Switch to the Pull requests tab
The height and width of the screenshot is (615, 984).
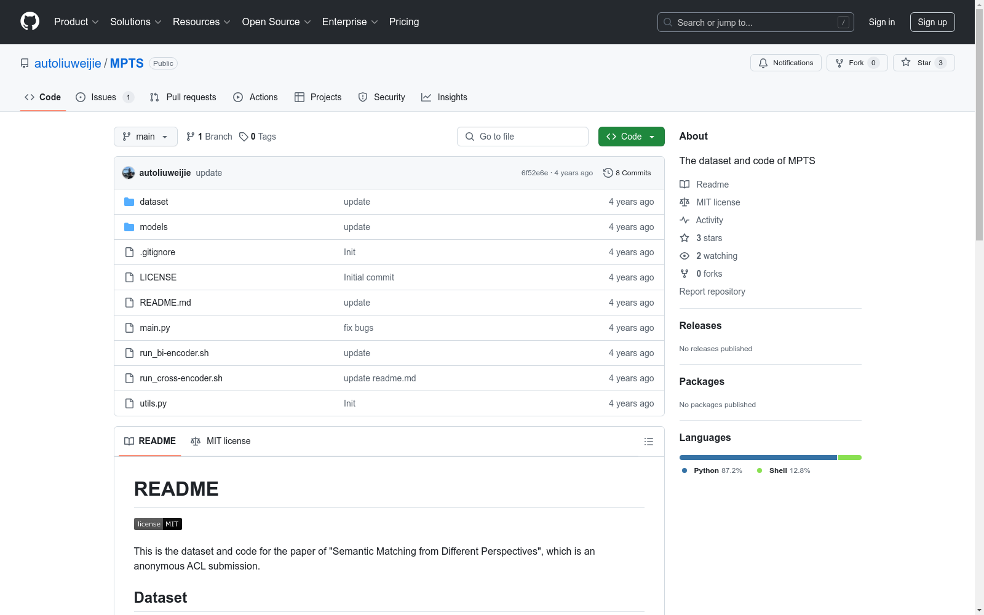[x=183, y=97]
